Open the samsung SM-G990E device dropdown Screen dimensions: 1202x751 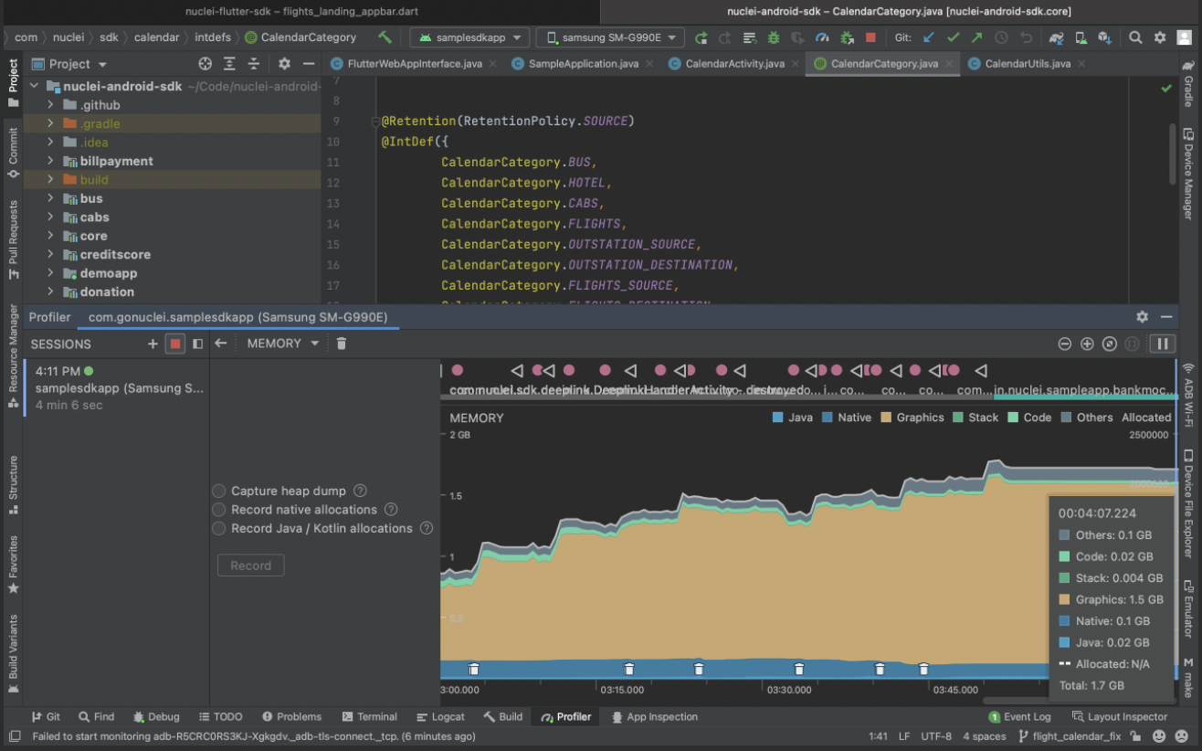pos(609,37)
